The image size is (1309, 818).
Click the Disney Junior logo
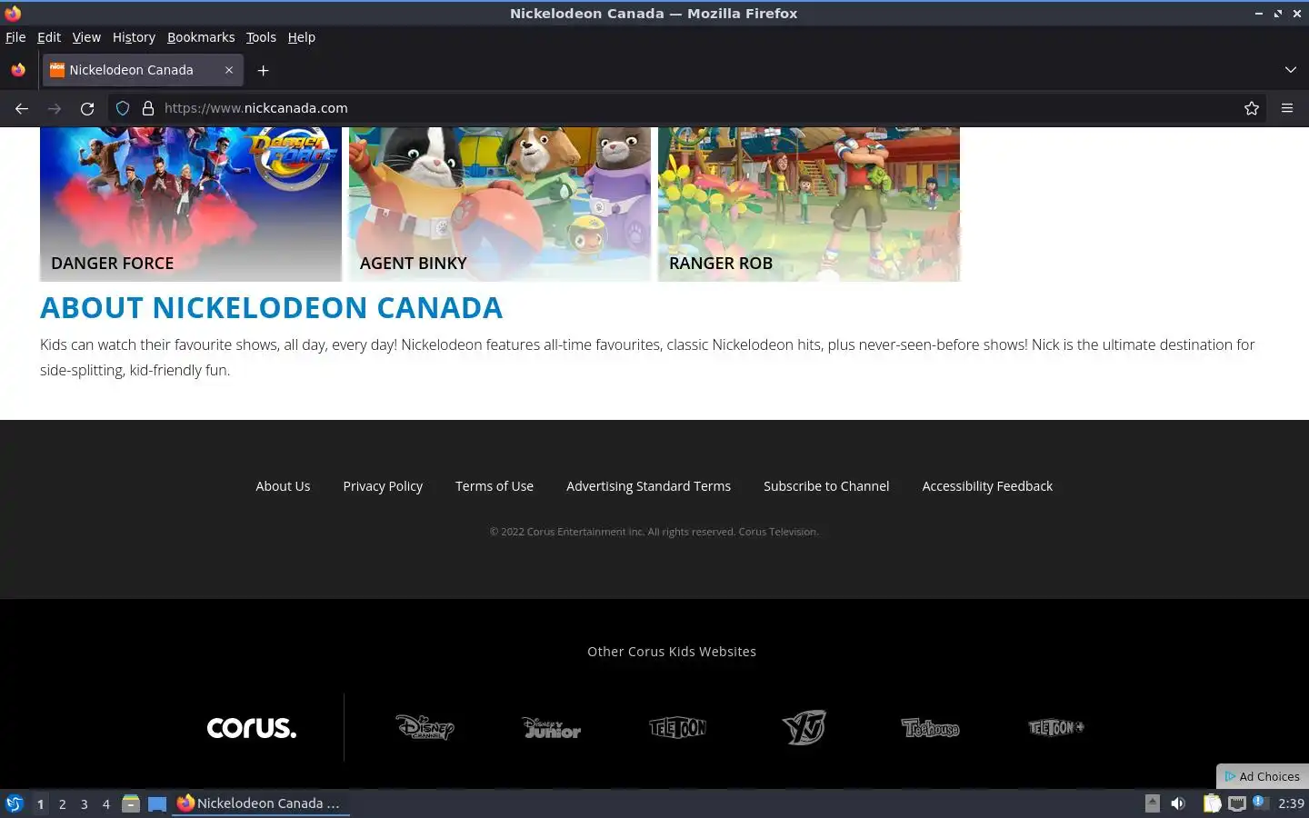pyautogui.click(x=552, y=727)
